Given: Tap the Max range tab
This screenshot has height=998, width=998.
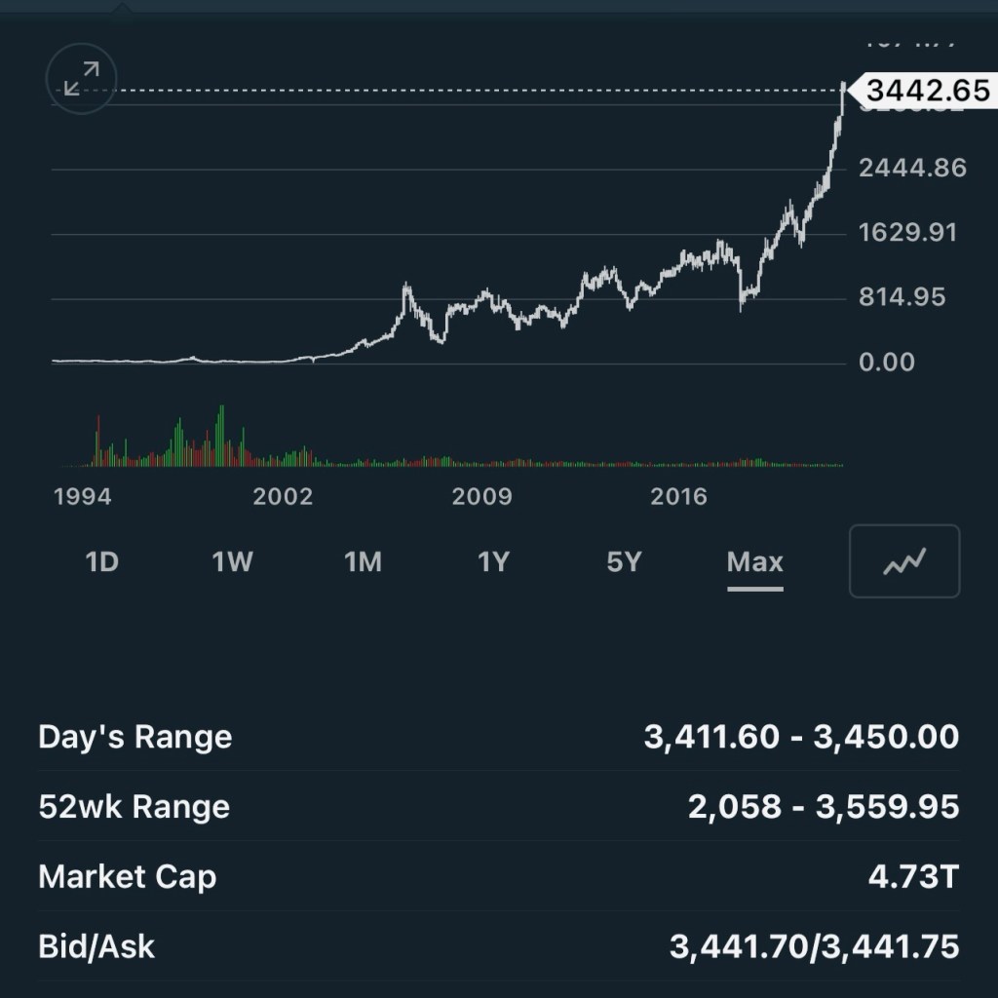Looking at the screenshot, I should 754,562.
